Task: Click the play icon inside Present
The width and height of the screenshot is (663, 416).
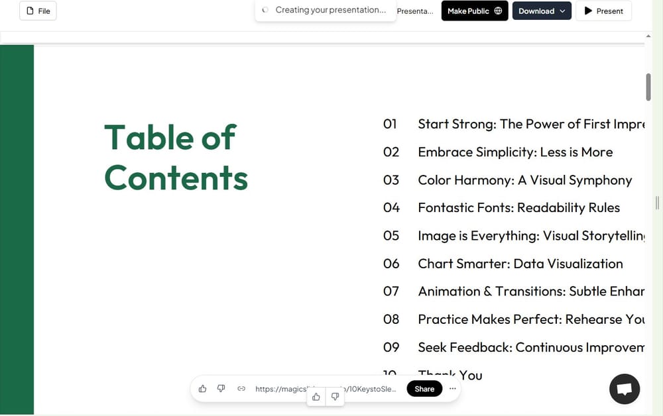Action: [586, 11]
